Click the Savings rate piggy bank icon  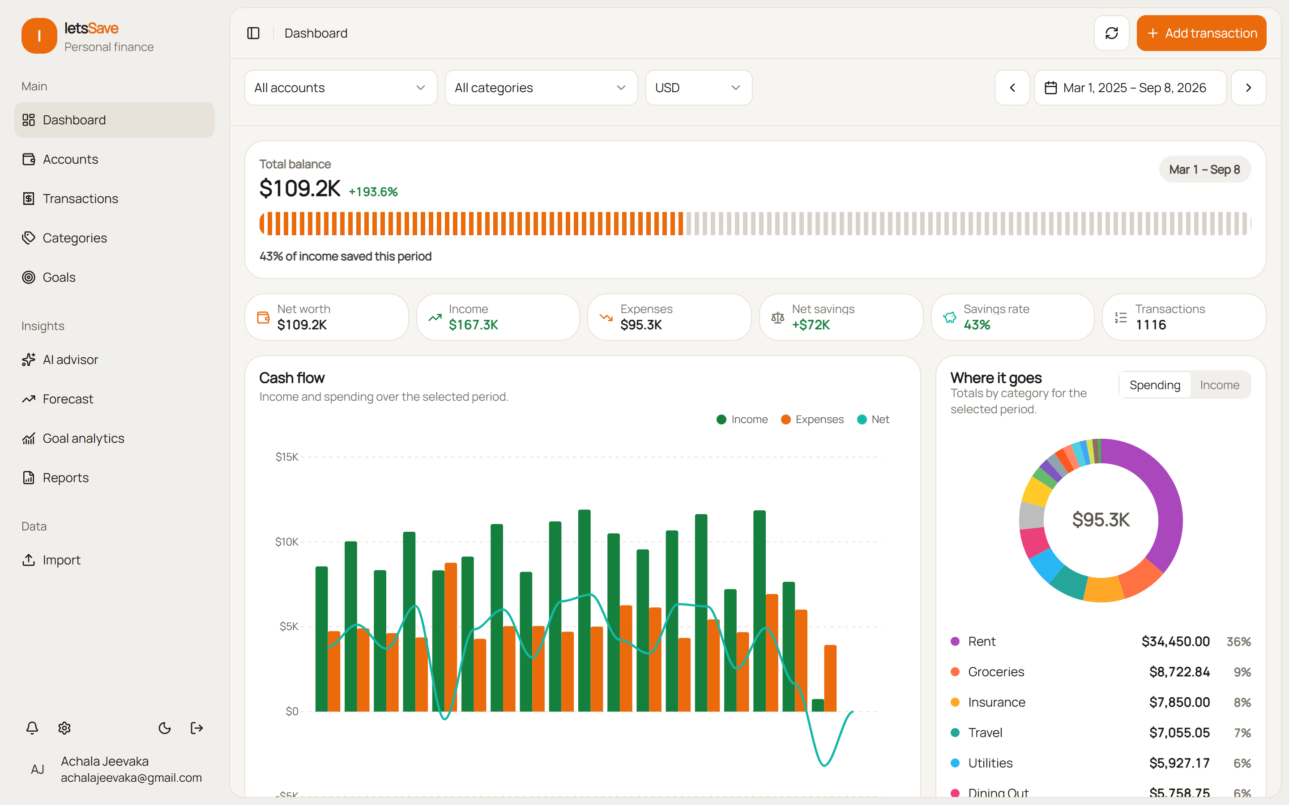[949, 318]
